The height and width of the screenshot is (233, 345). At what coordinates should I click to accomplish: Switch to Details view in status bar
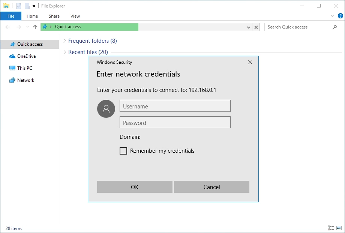(331, 228)
